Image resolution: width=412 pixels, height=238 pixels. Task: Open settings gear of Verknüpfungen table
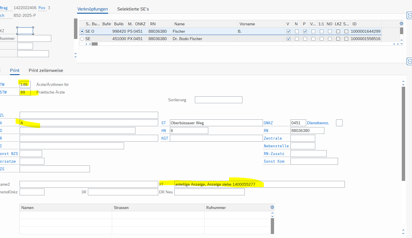(401, 24)
